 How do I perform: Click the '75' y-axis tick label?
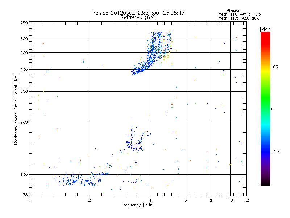[25, 195]
